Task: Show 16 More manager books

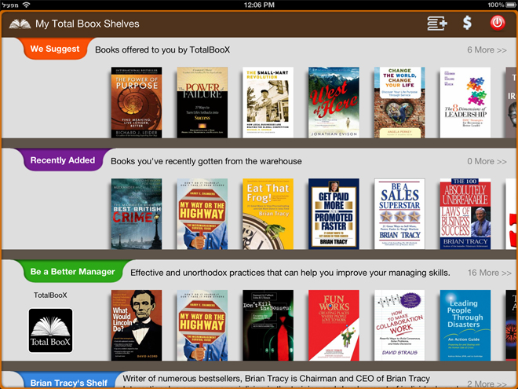Action: pyautogui.click(x=489, y=273)
